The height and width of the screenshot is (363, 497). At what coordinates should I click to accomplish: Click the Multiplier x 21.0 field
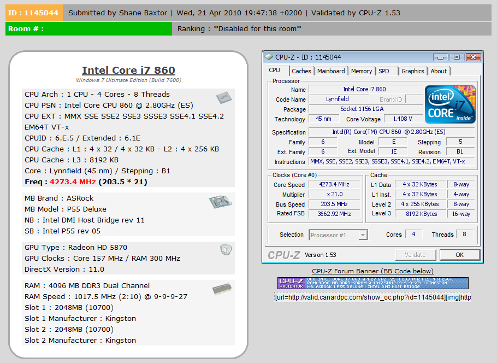tap(334, 194)
